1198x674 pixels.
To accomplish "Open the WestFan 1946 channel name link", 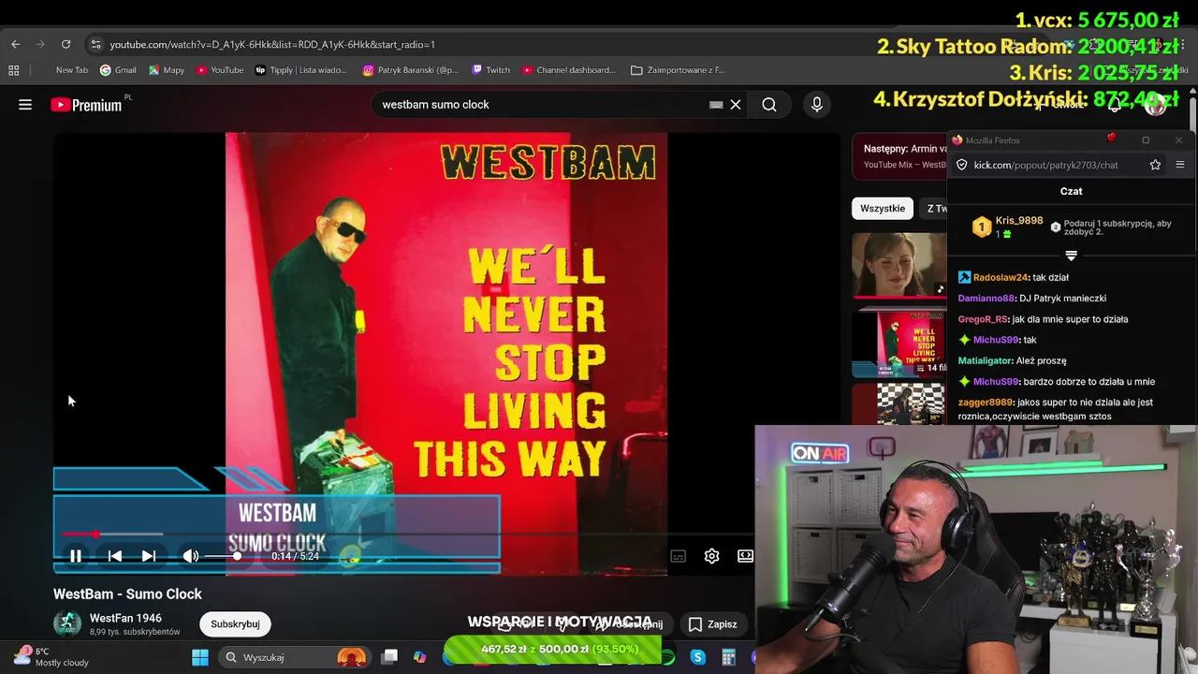I will (125, 618).
